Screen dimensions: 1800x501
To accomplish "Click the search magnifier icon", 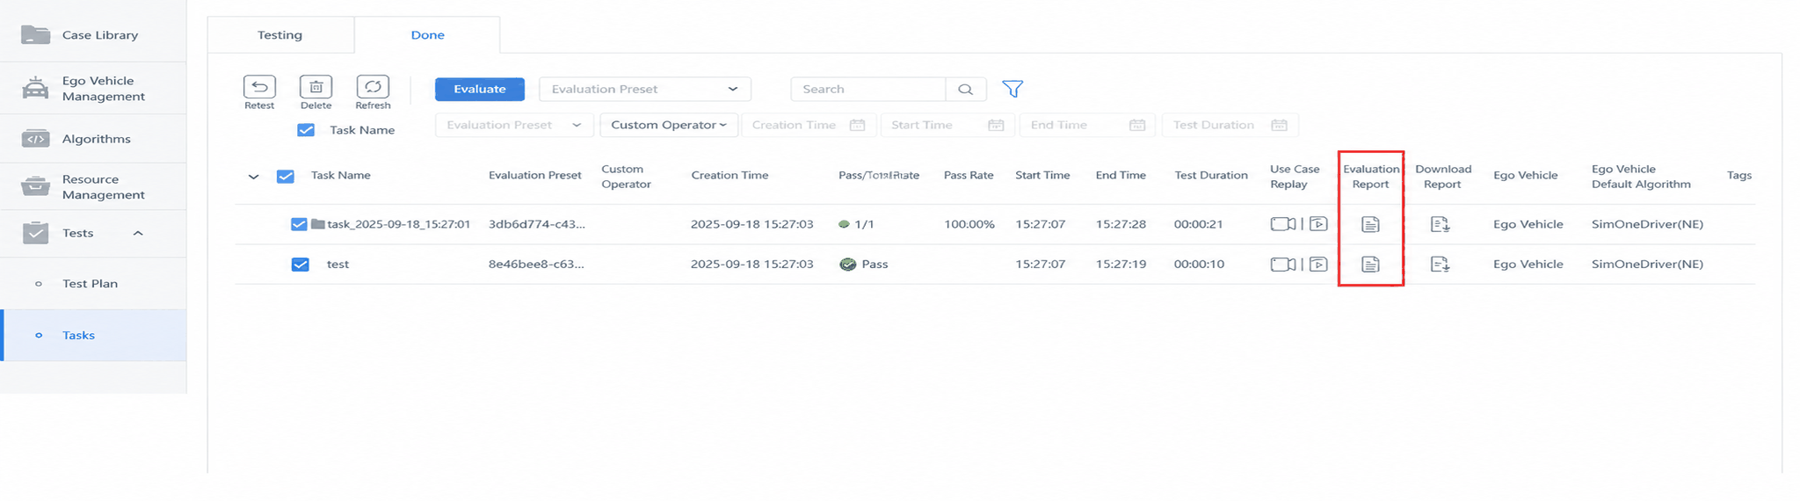I will (x=966, y=89).
